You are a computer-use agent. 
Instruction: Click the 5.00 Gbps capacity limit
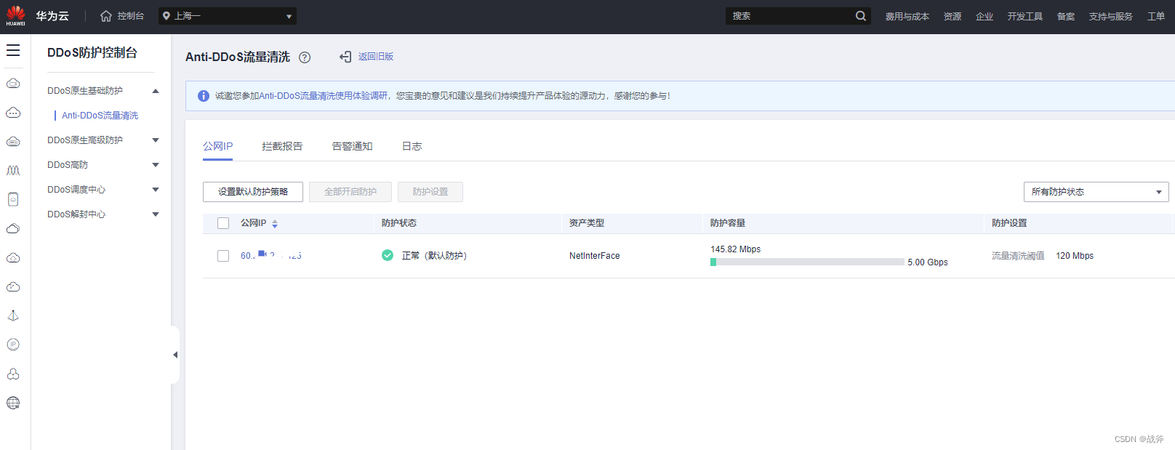(x=928, y=262)
